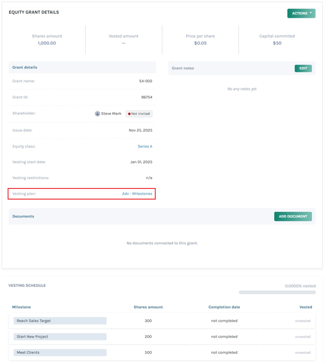324x363 pixels.
Task: Open the Adv - Milestones vesting plan link
Action: click(137, 194)
